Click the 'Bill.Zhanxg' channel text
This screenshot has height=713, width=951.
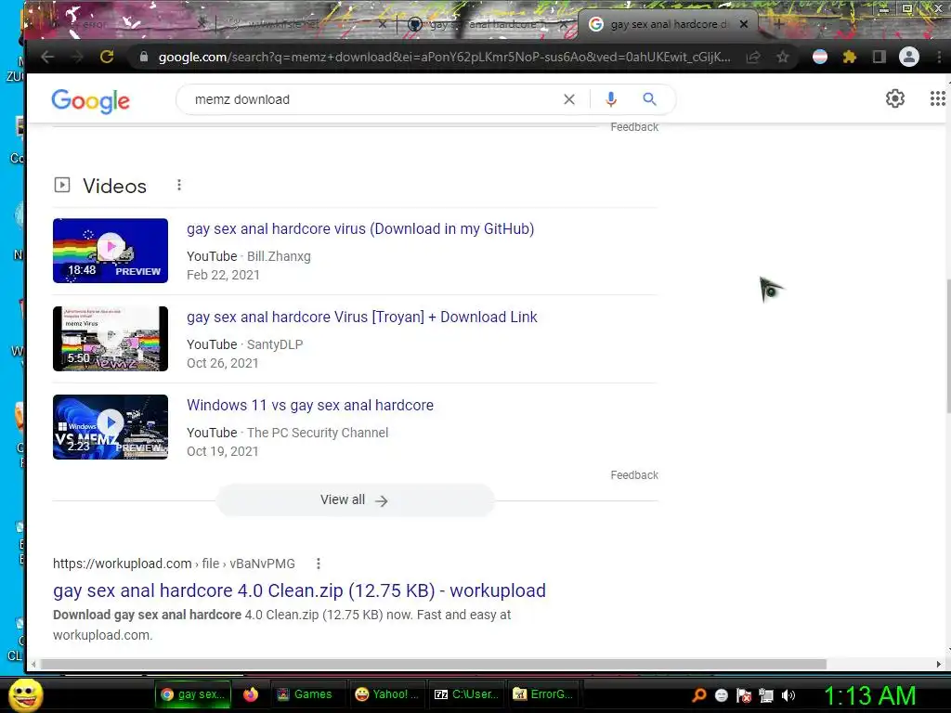tap(279, 256)
